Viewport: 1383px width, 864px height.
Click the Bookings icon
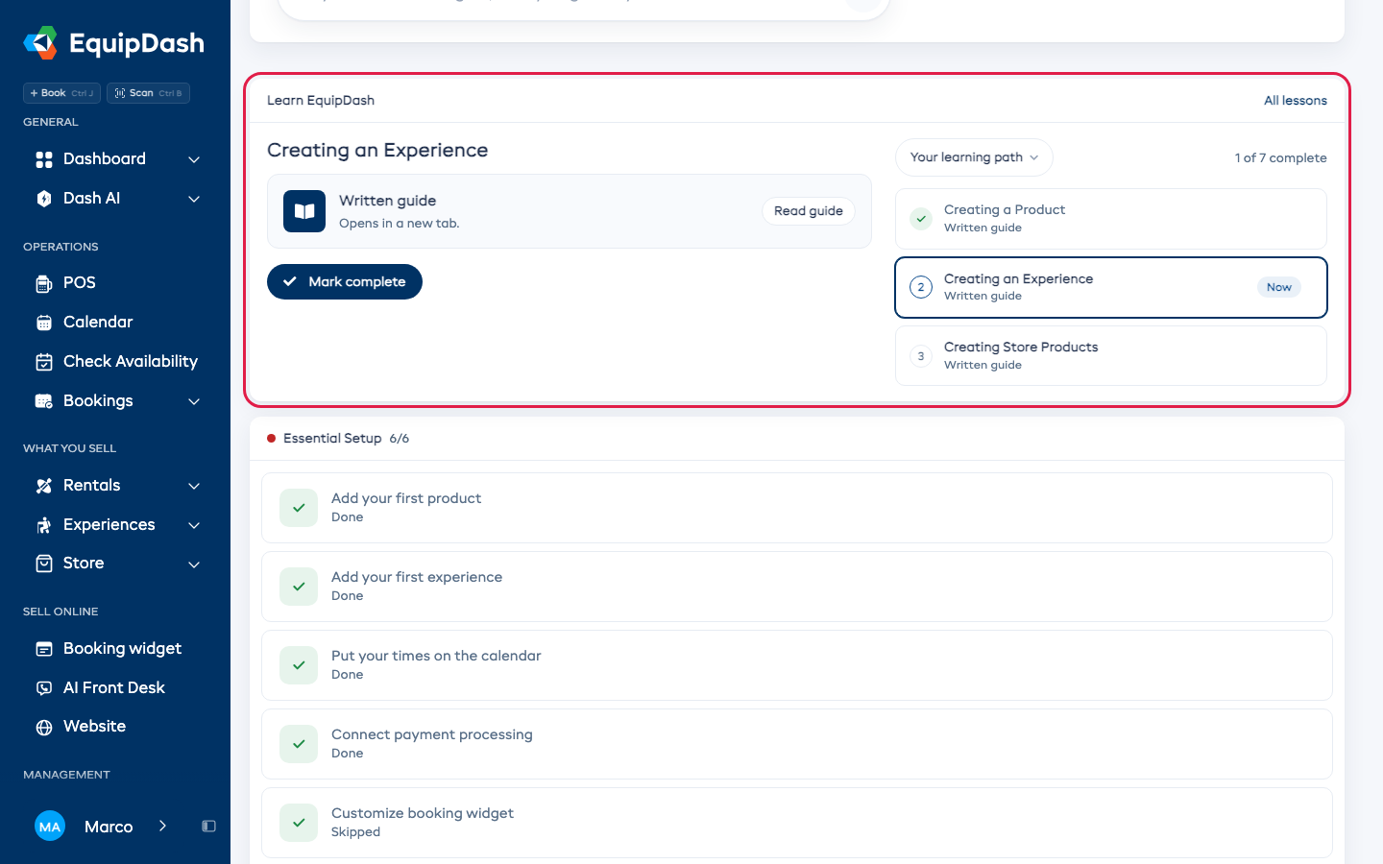(44, 401)
